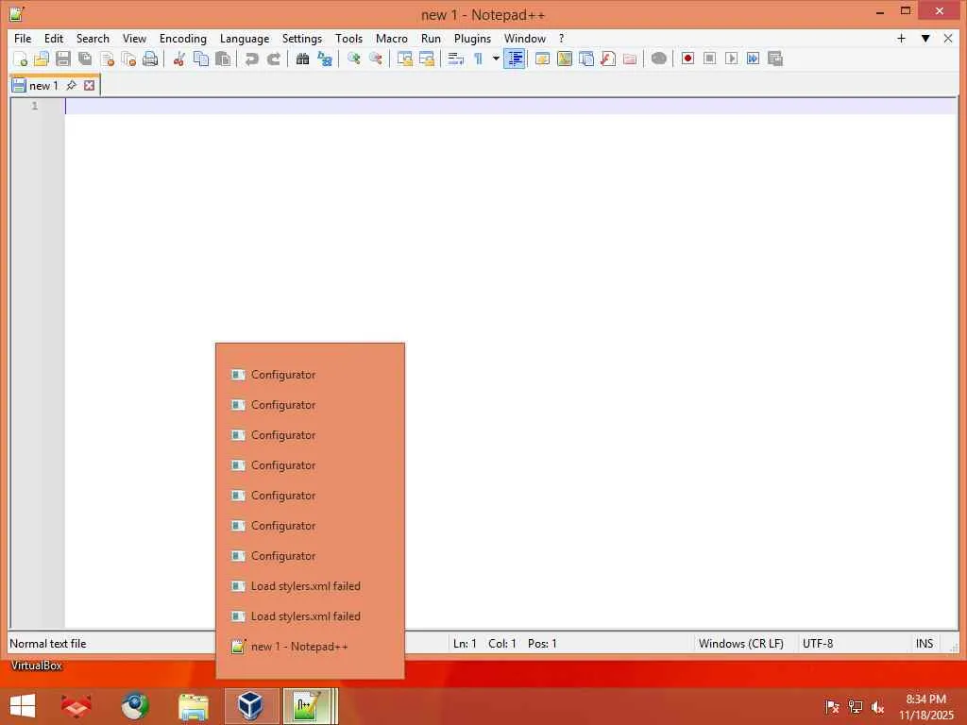Run macro multiple times icon
Image resolution: width=967 pixels, height=725 pixels.
click(x=753, y=59)
